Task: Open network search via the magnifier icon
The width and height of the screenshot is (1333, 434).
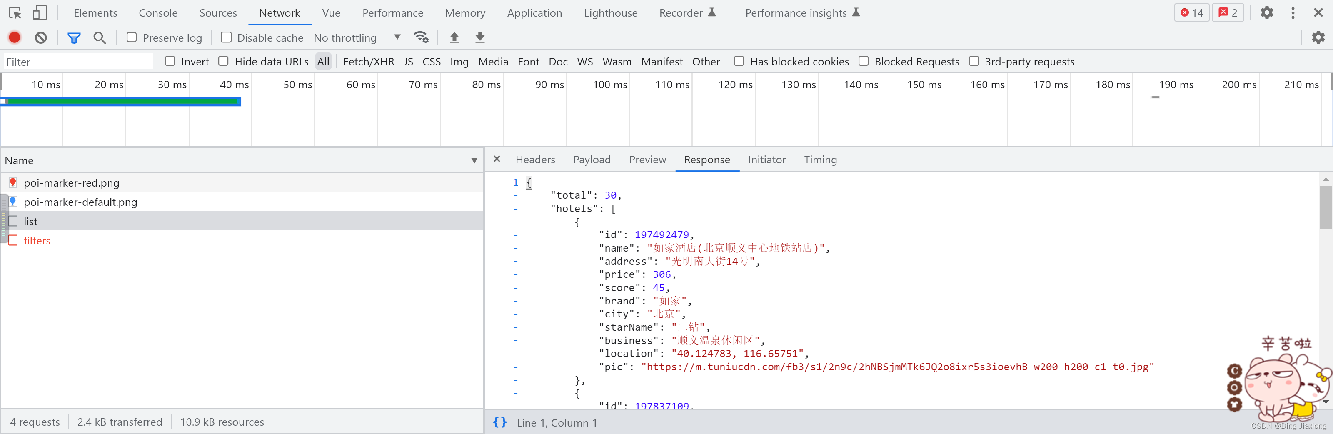Action: pos(100,37)
